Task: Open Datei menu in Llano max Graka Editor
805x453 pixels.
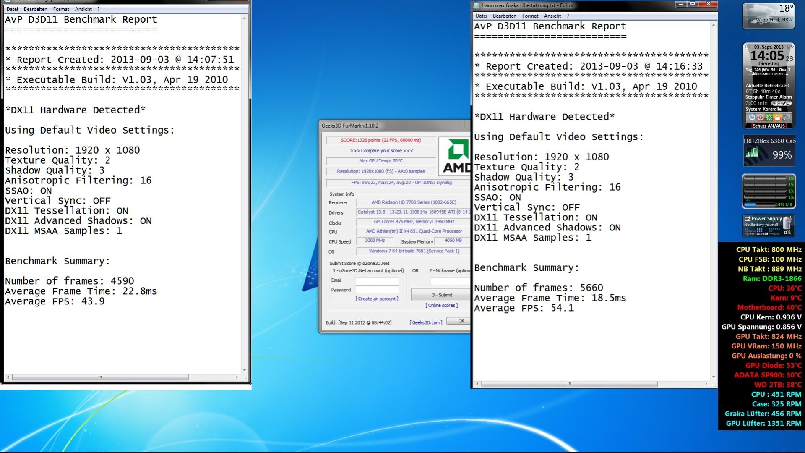Action: (481, 16)
